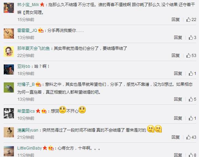
Task: Reply to 那年夏天会飞的鱼's comment
Action: [x=176, y=56]
